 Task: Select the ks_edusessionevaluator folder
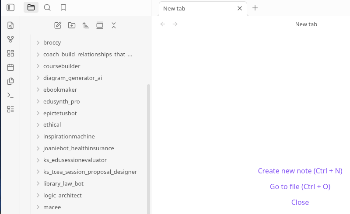coord(75,160)
